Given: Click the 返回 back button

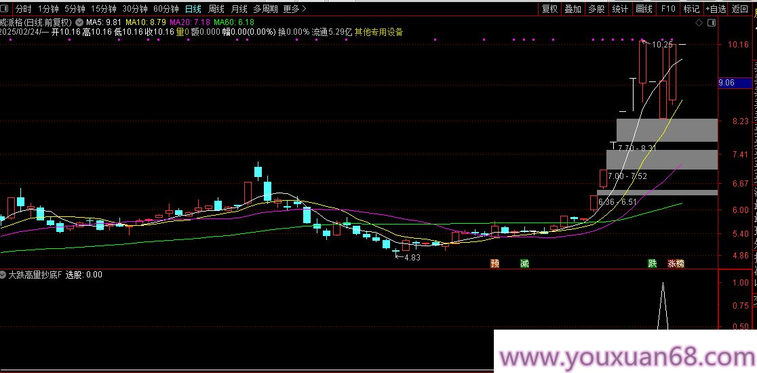Looking at the screenshot, I should coord(740,9).
